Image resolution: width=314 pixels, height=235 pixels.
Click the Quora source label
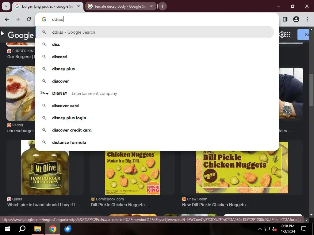[15, 199]
